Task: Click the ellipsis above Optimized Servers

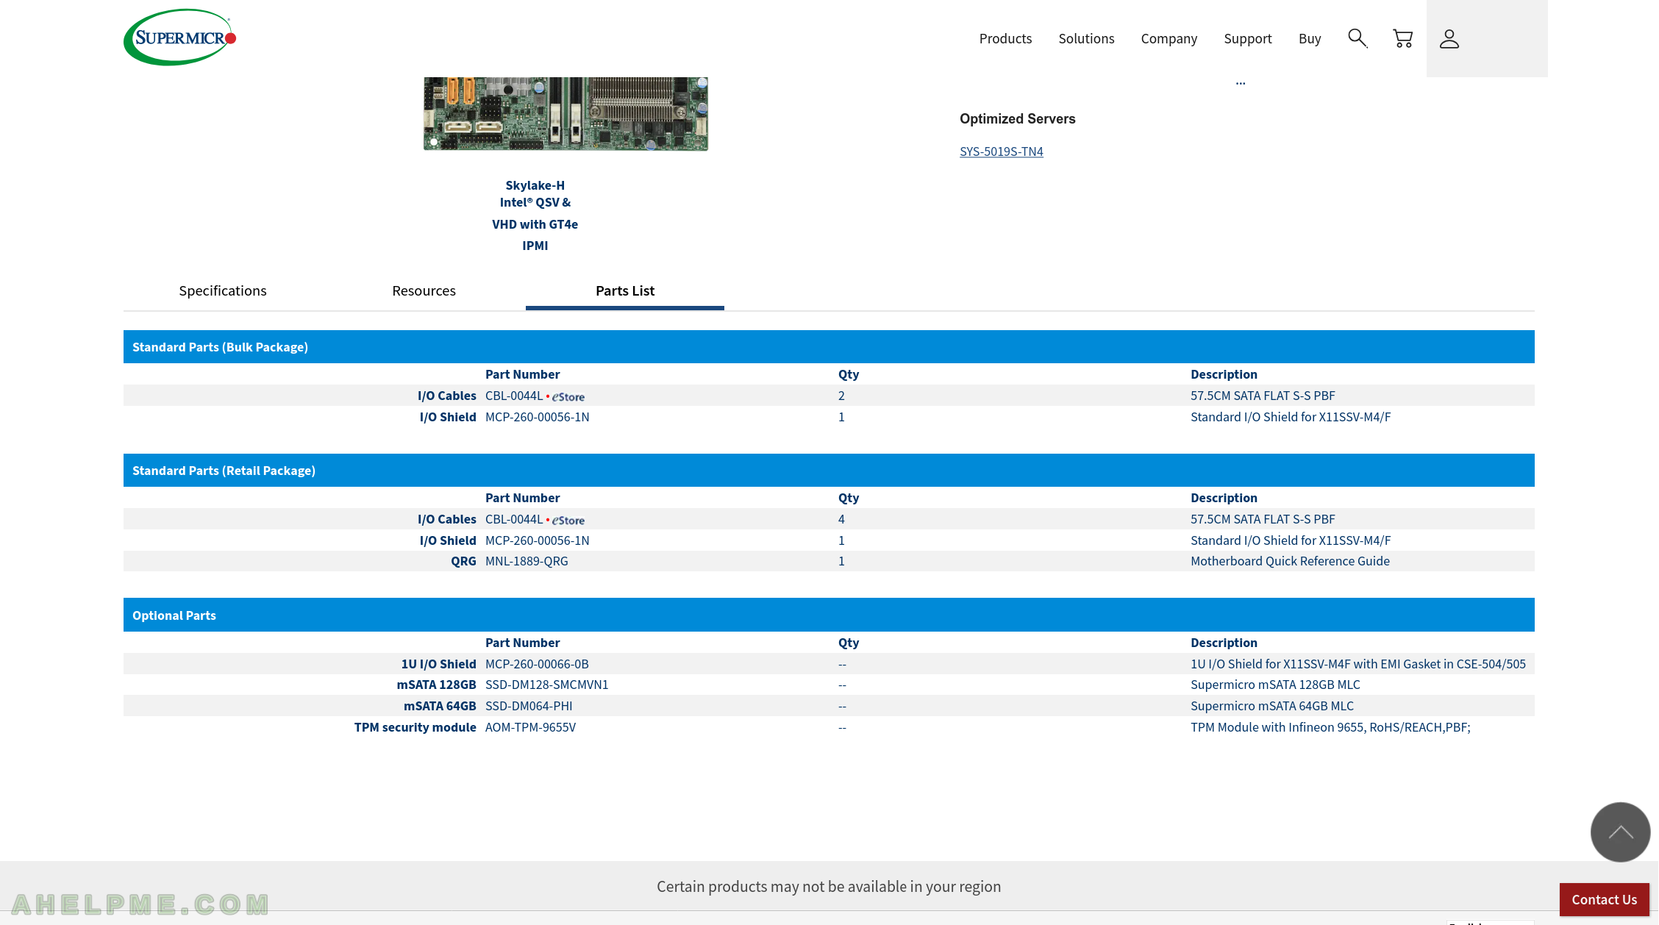Action: 1240,82
